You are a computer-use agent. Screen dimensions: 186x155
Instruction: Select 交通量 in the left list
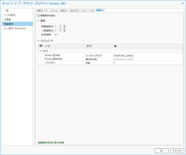[x=7, y=19]
